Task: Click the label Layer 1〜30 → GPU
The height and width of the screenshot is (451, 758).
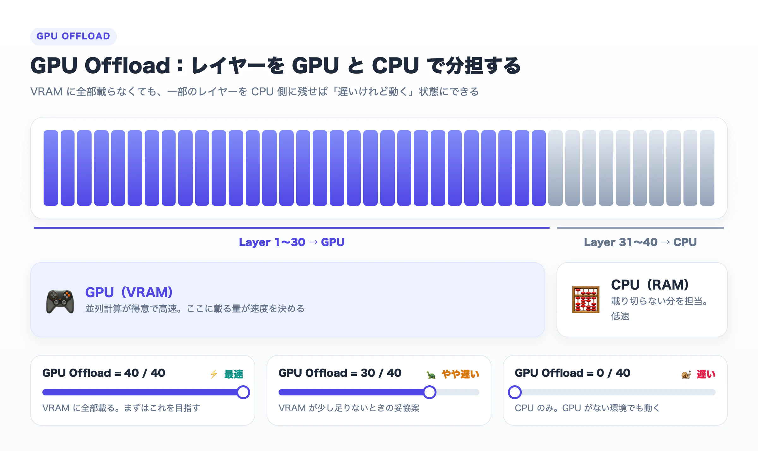Action: click(x=292, y=242)
